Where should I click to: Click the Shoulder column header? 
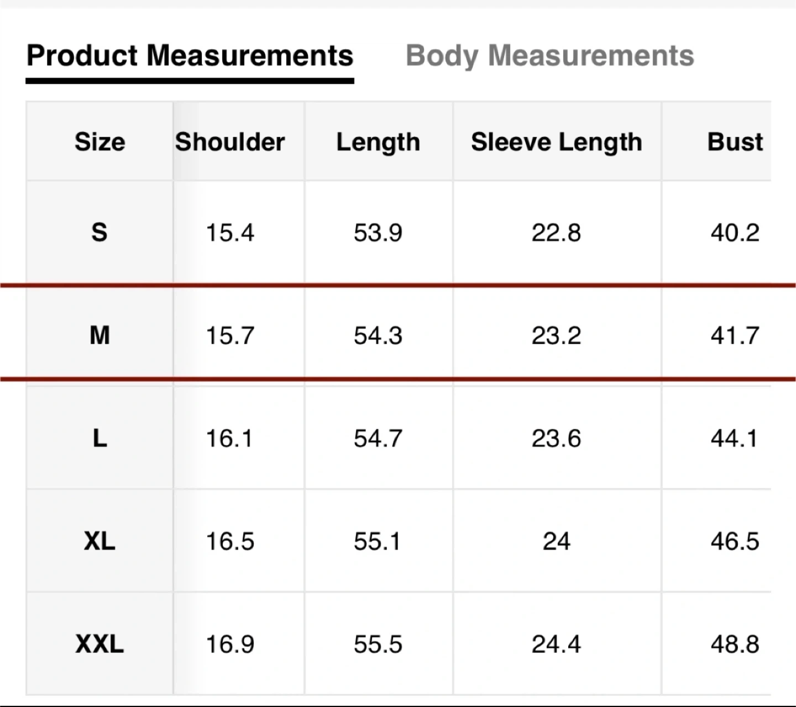[x=230, y=142]
